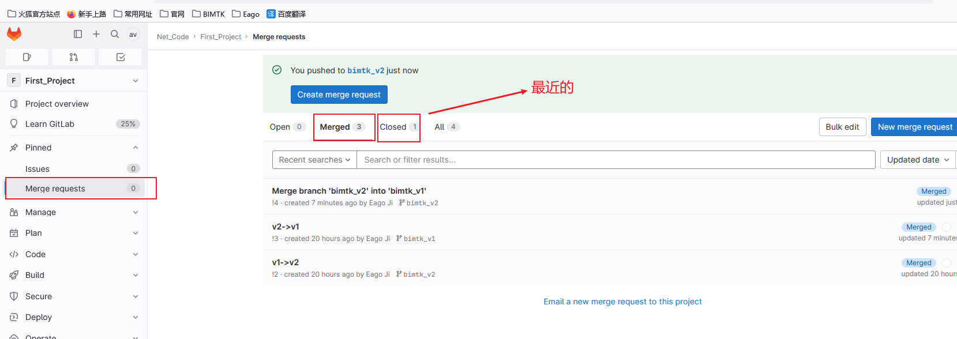Click the Create merge request button
Viewport: 957px width, 339px height.
[339, 95]
